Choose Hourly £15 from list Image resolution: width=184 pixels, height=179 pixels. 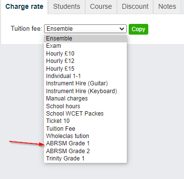pyautogui.click(x=85, y=69)
